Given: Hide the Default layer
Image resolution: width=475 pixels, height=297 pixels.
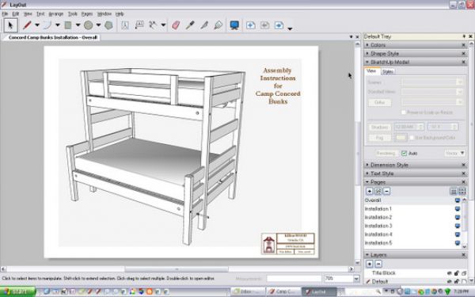Looking at the screenshot, I should click(x=450, y=281).
